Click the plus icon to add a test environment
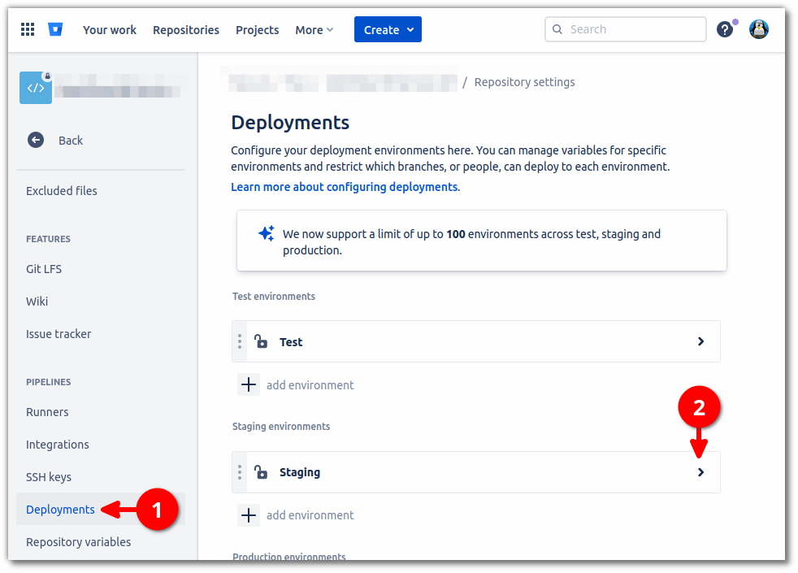Viewport: 798px width, 573px height. [x=249, y=384]
